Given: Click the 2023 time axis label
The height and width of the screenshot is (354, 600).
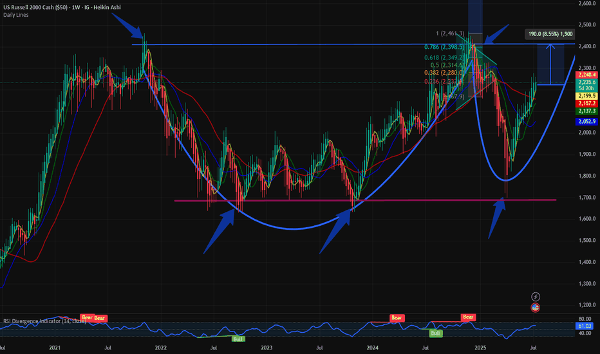Looking at the screenshot, I should coord(267,348).
